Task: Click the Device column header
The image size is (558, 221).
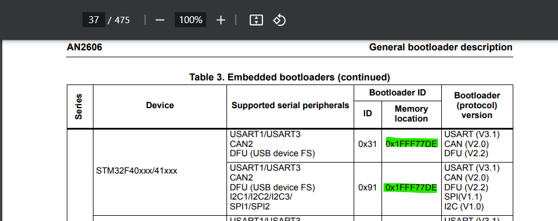Action: click(160, 105)
